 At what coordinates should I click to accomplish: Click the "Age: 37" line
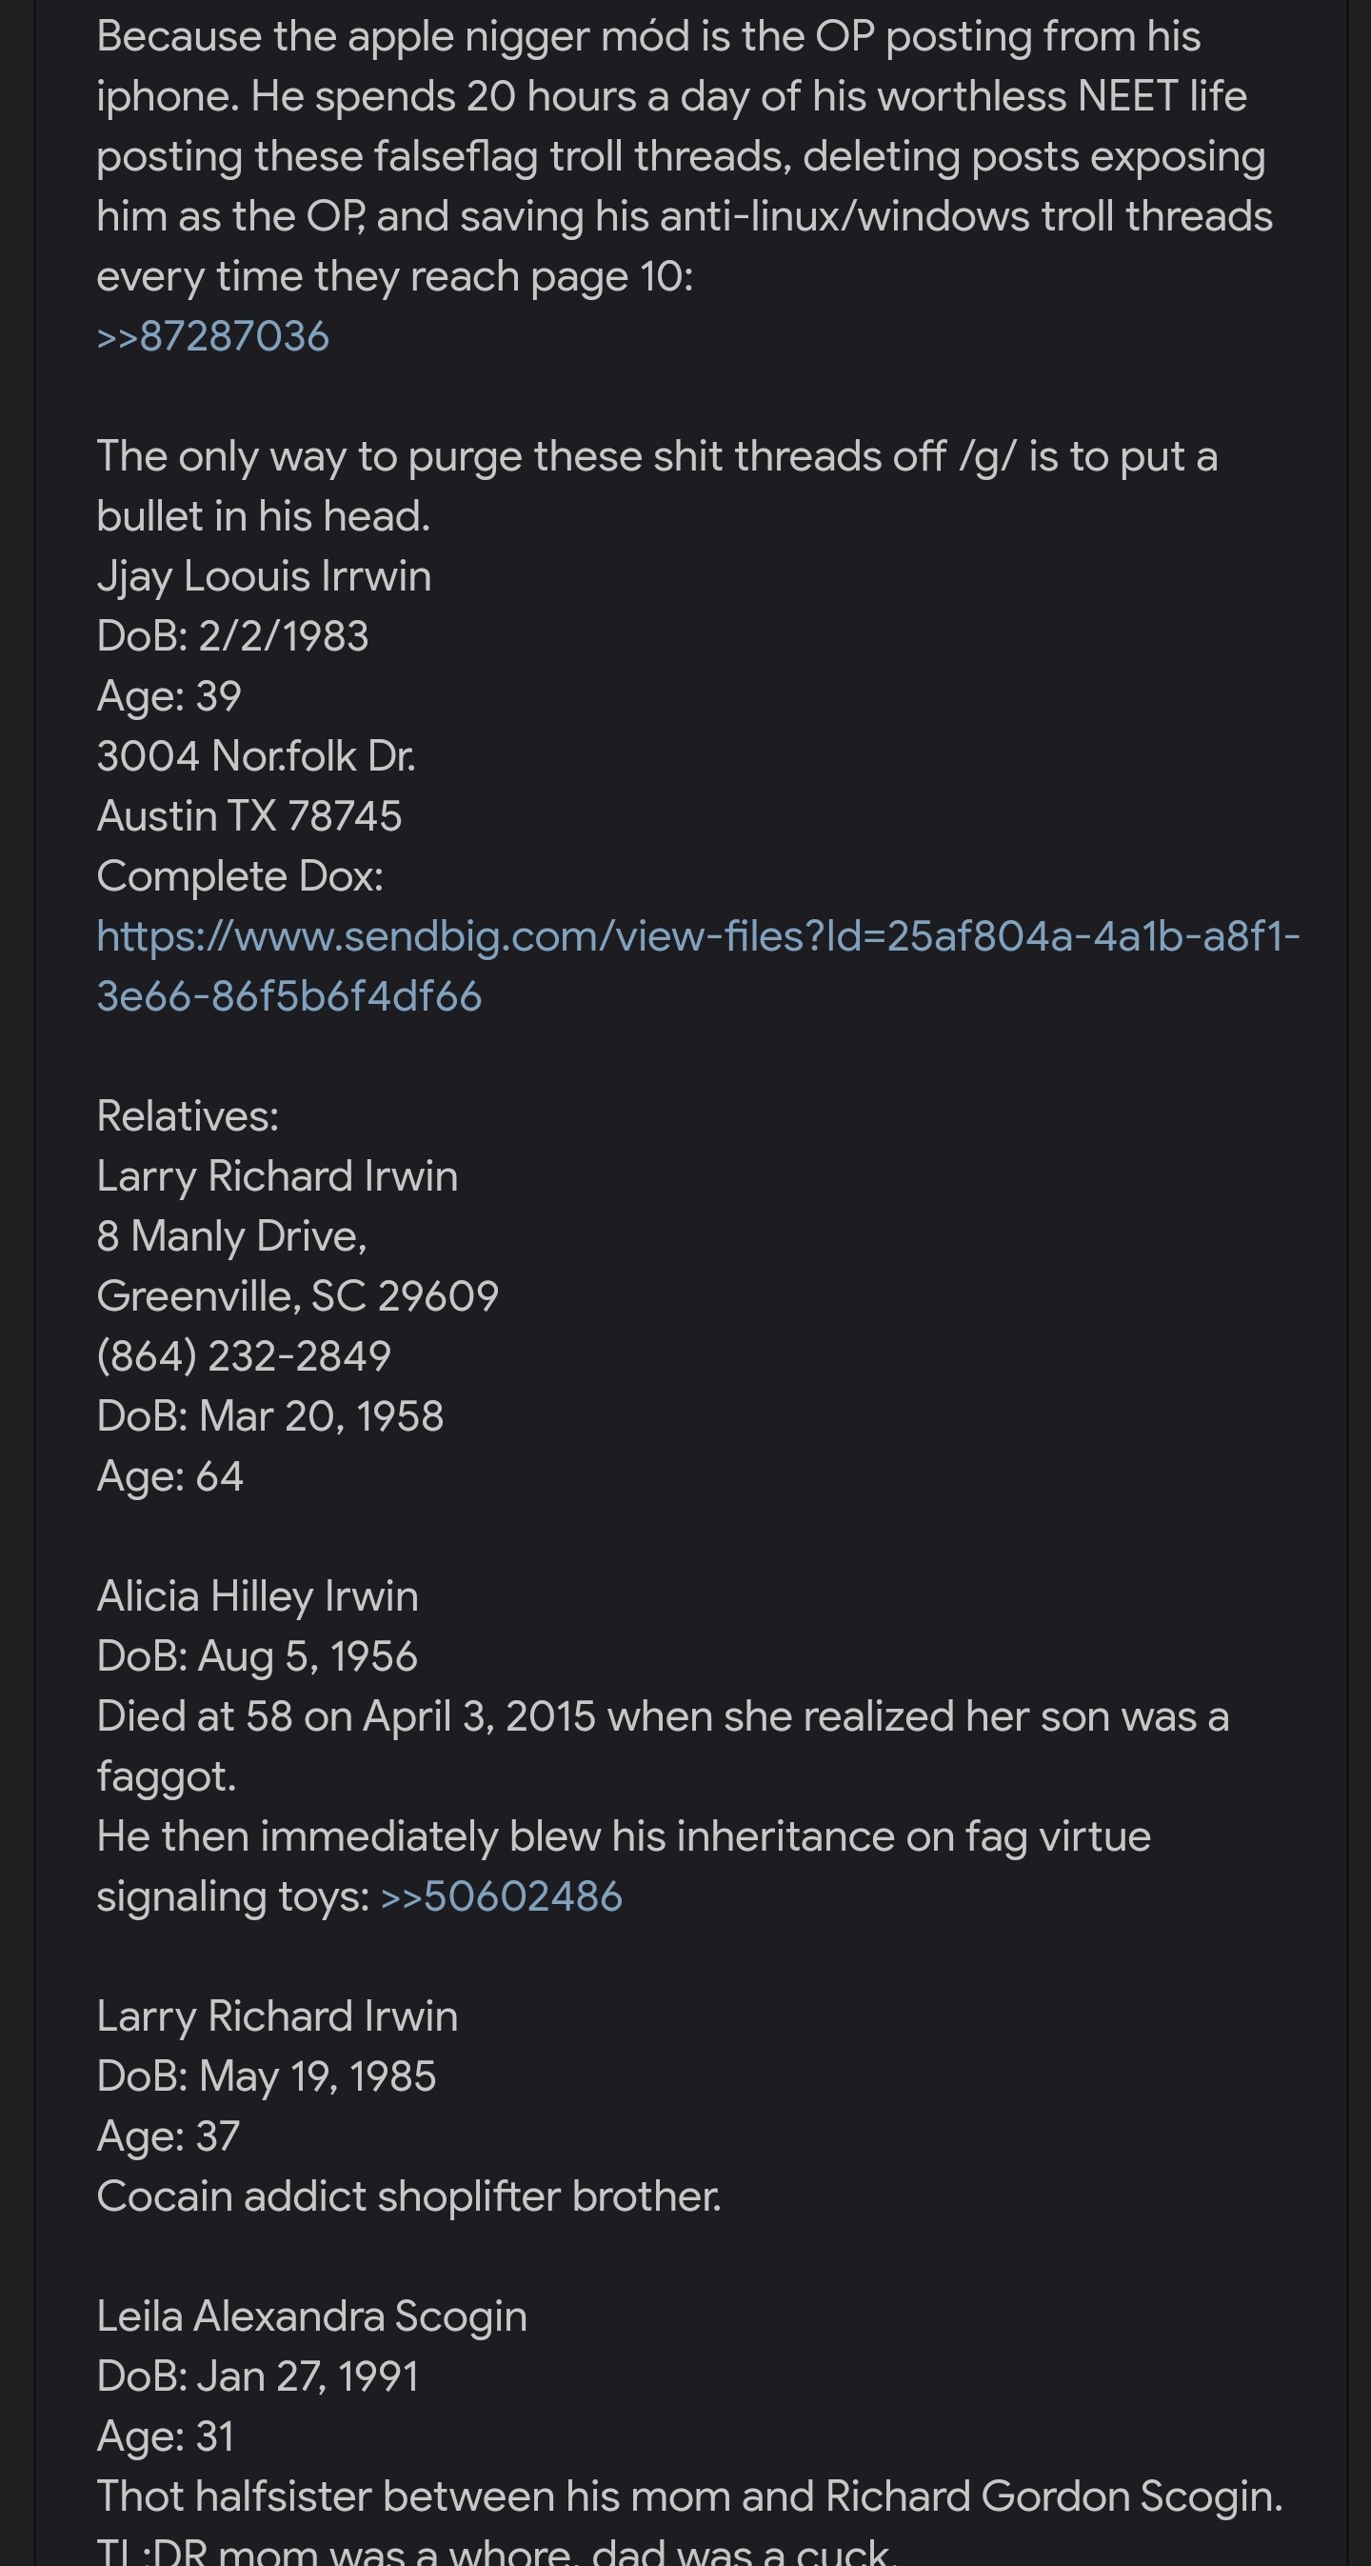coord(168,2135)
